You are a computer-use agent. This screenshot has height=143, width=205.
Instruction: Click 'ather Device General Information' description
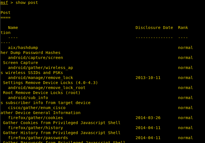(x=41, y=113)
